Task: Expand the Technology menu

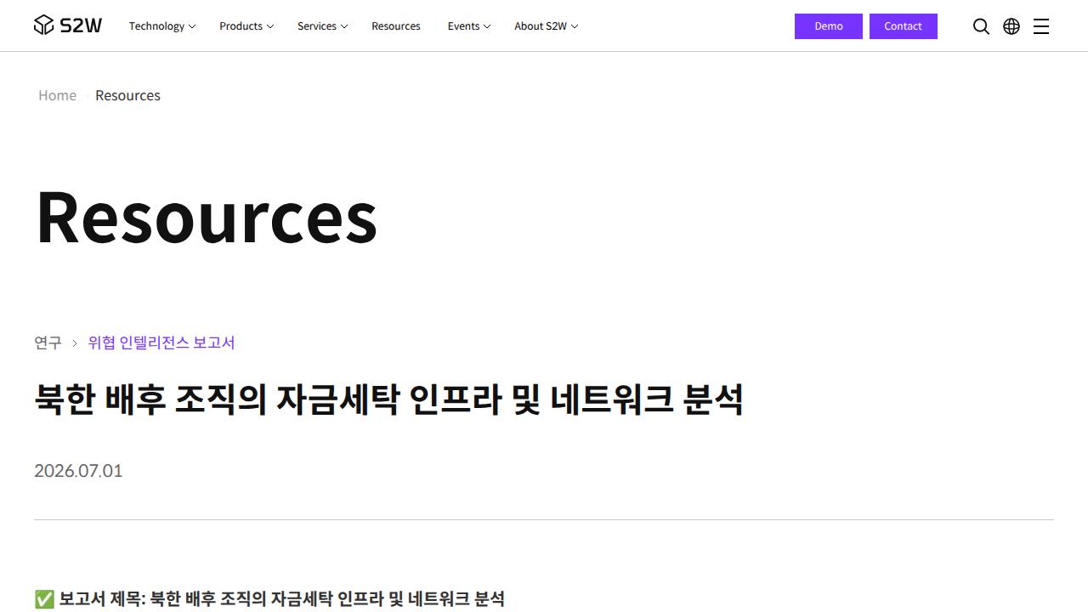Action: 162,26
